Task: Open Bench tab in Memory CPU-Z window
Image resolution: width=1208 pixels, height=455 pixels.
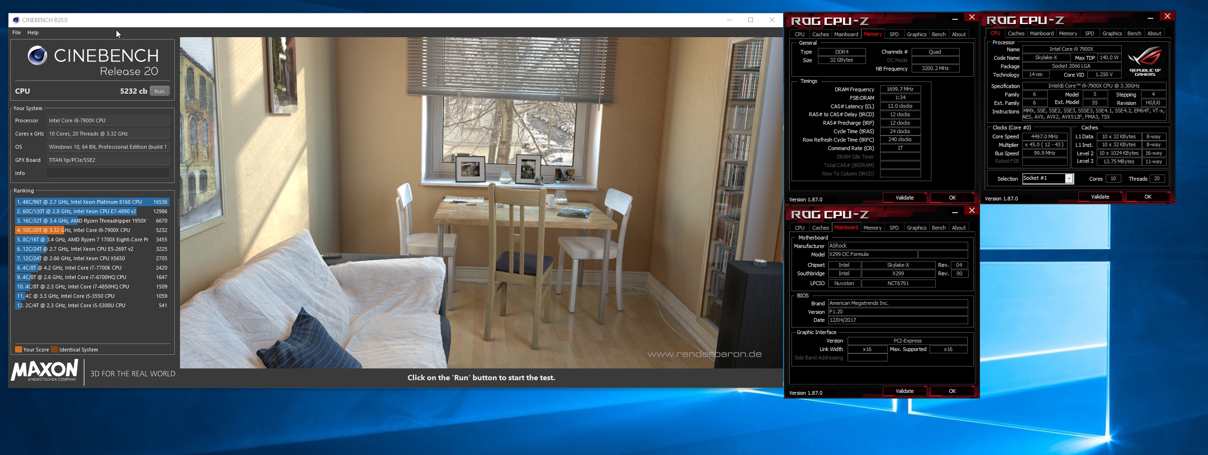Action: [x=939, y=34]
